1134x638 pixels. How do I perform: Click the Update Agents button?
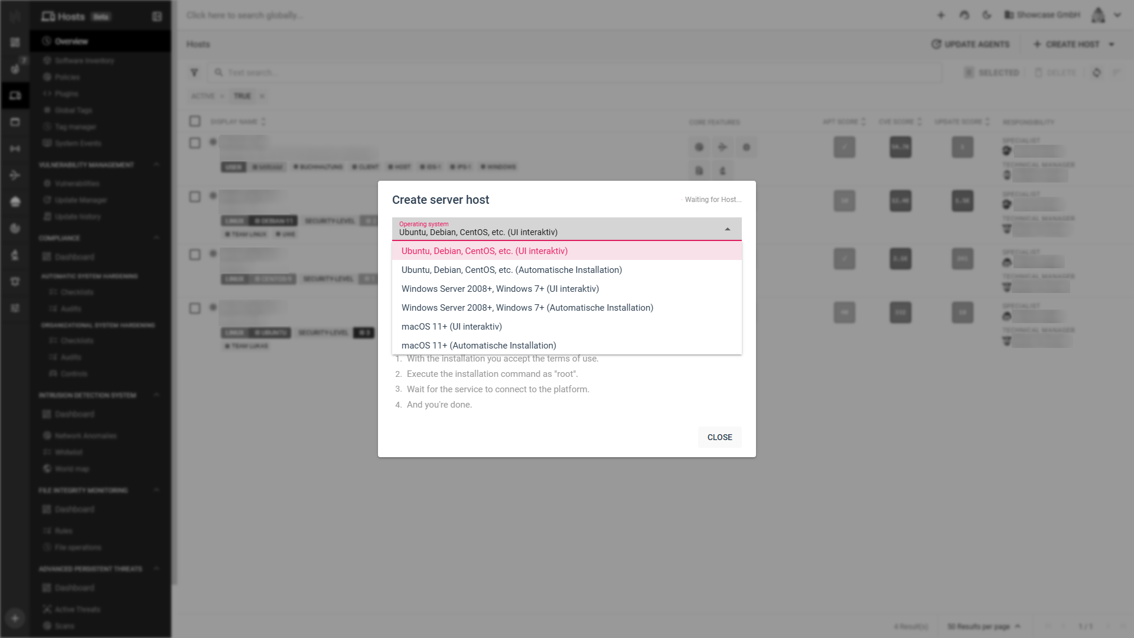click(x=970, y=44)
